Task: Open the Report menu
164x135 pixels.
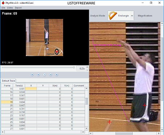Action: (18, 8)
